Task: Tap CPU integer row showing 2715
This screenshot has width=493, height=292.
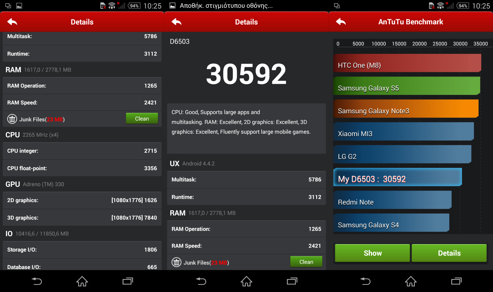Action: (x=82, y=151)
